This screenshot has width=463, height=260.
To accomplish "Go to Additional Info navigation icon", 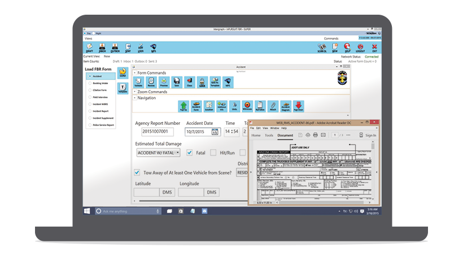I will [222, 106].
